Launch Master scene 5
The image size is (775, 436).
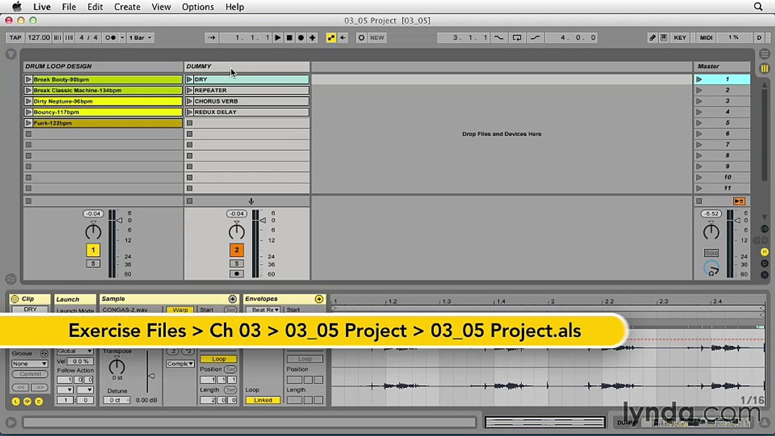(699, 123)
